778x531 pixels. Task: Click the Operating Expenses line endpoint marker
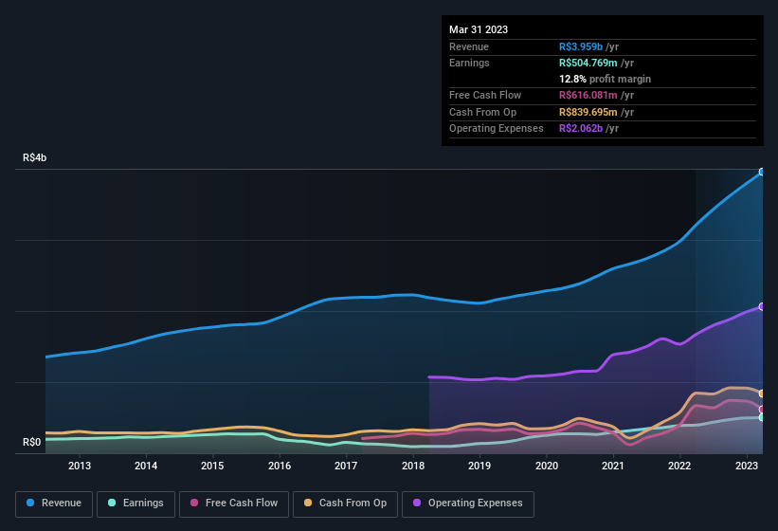(x=762, y=307)
